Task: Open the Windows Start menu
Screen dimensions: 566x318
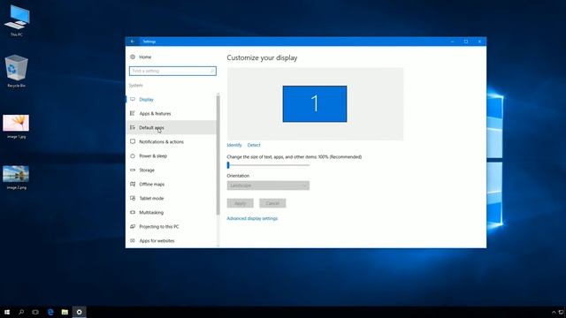Action: (7, 312)
